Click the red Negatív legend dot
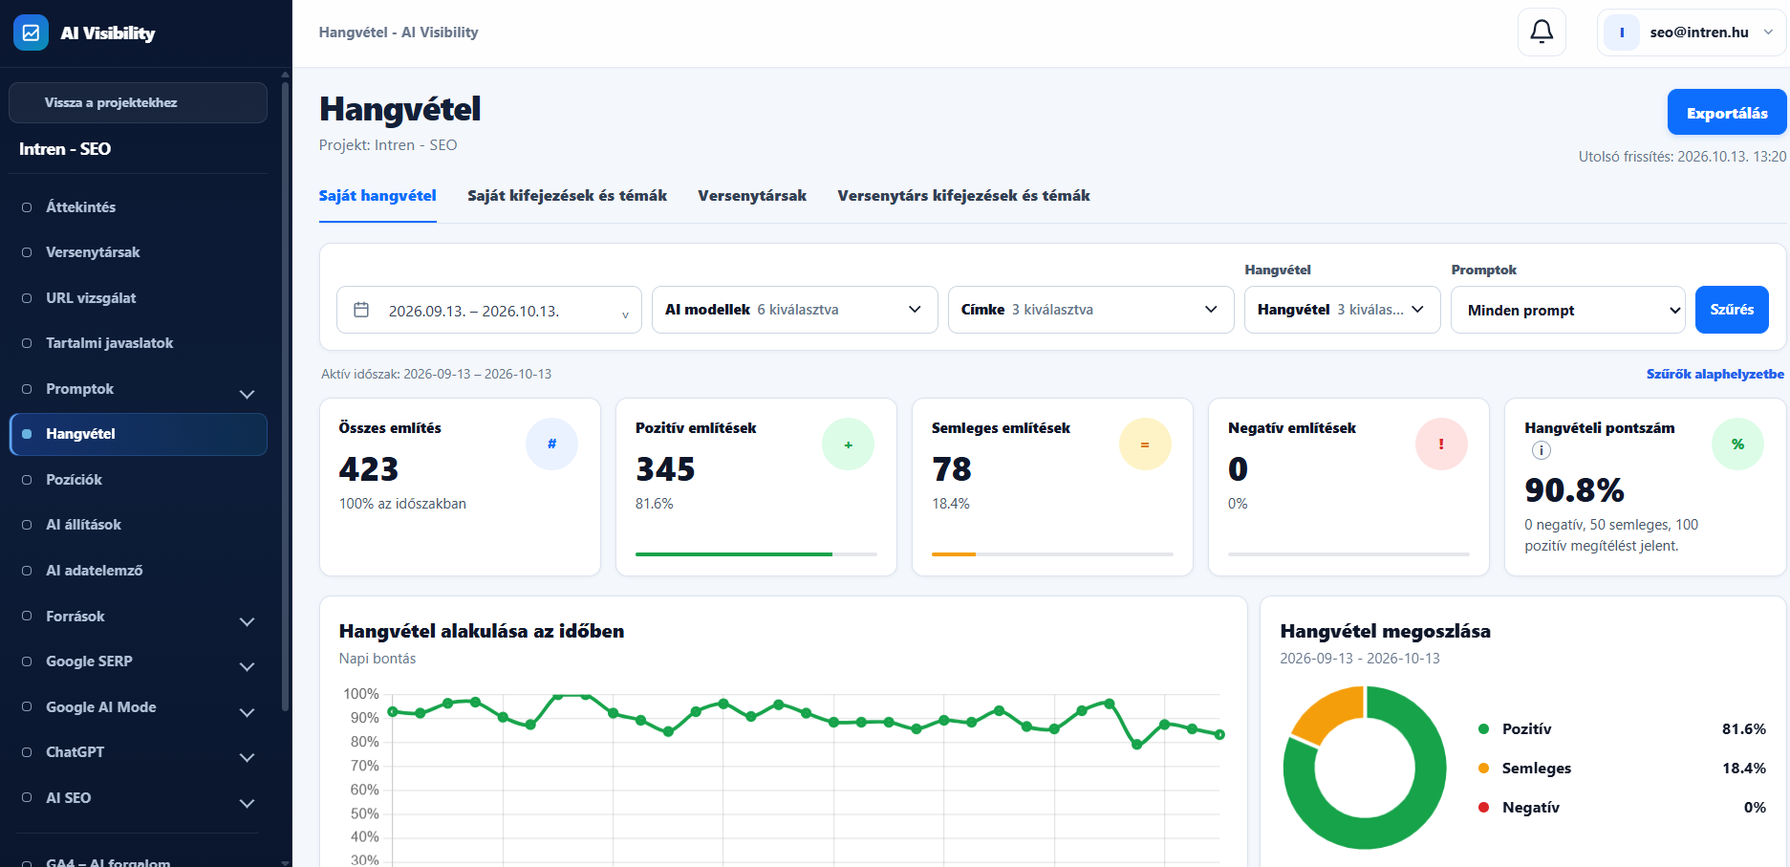 1483,807
